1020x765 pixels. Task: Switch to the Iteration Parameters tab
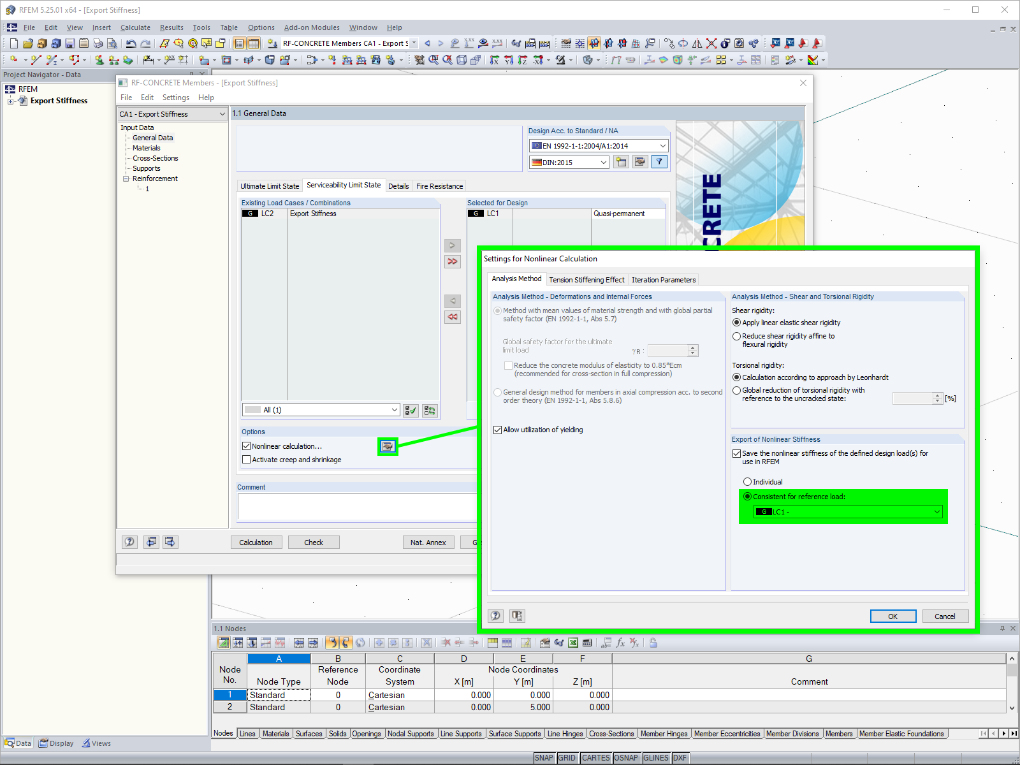click(x=664, y=280)
